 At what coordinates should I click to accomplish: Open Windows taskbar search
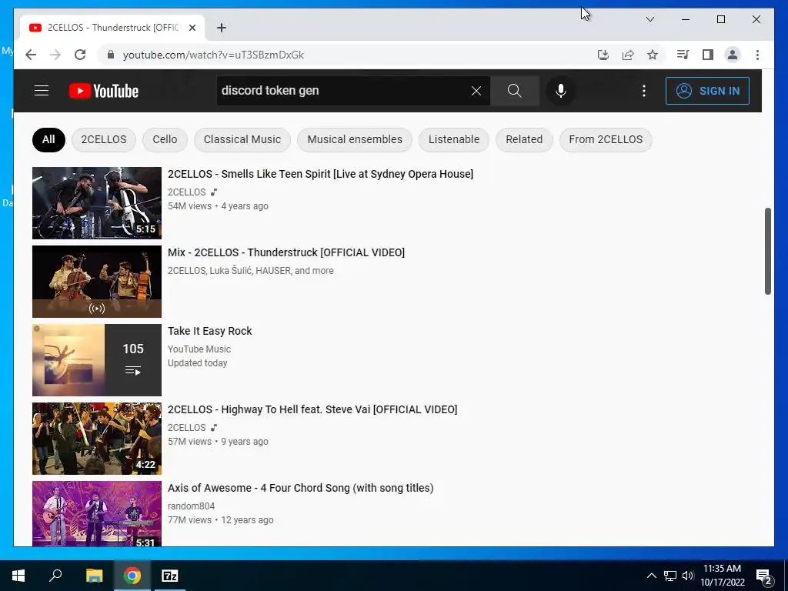pos(55,576)
